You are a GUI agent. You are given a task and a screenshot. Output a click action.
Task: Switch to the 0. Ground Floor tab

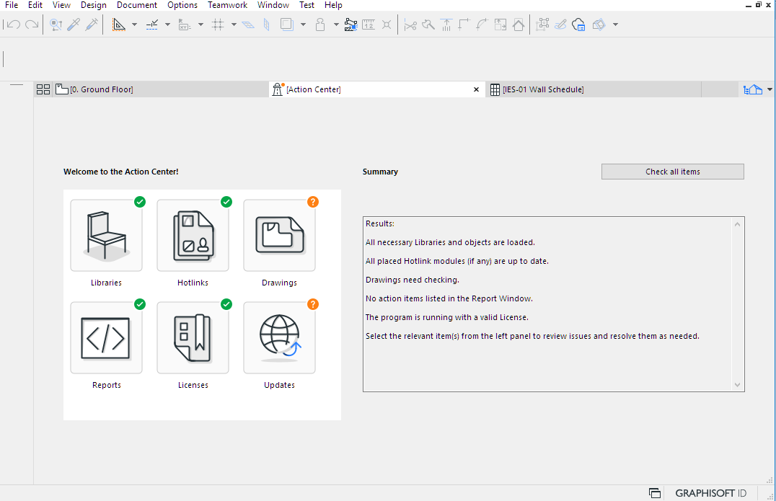(161, 89)
